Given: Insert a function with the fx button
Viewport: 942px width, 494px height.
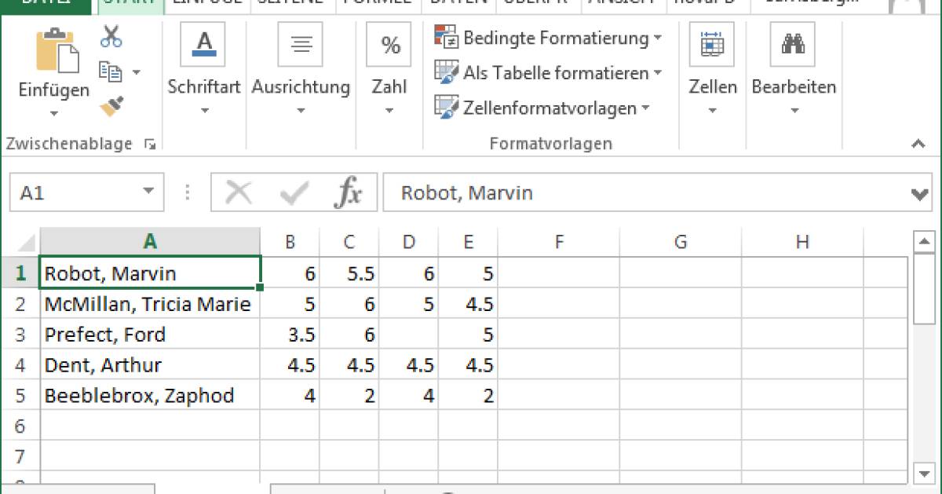Looking at the screenshot, I should click(351, 191).
